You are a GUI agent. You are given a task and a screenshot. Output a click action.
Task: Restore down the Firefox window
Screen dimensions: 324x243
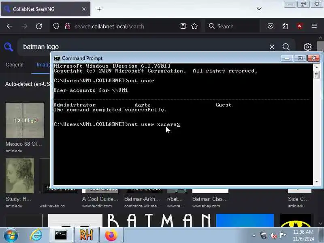click(303, 4)
